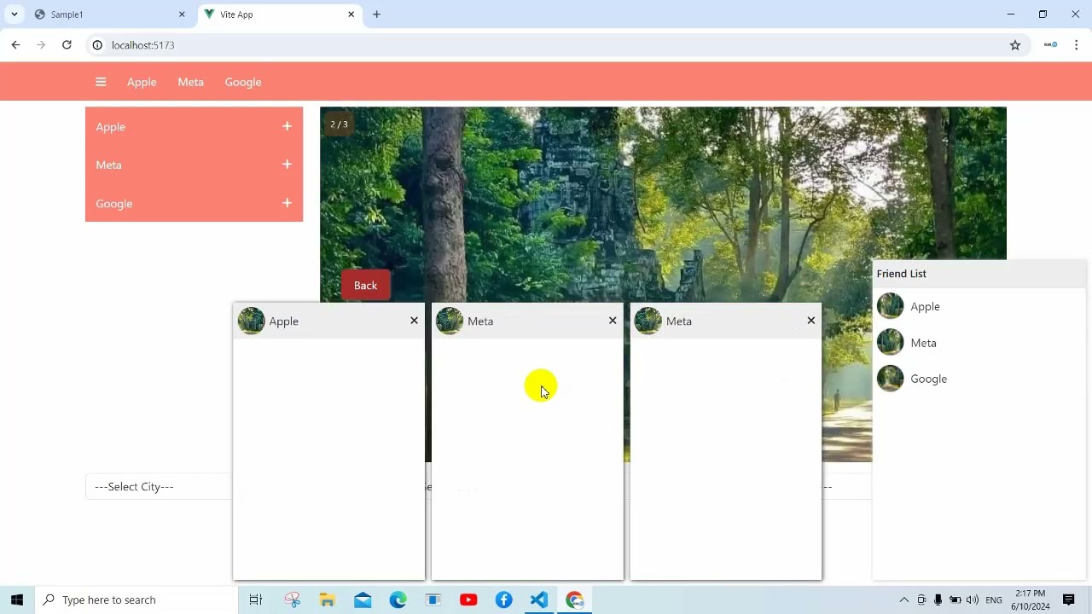Expand the Apple accordion plus icon
Viewport: 1092px width, 614px height.
tap(287, 126)
